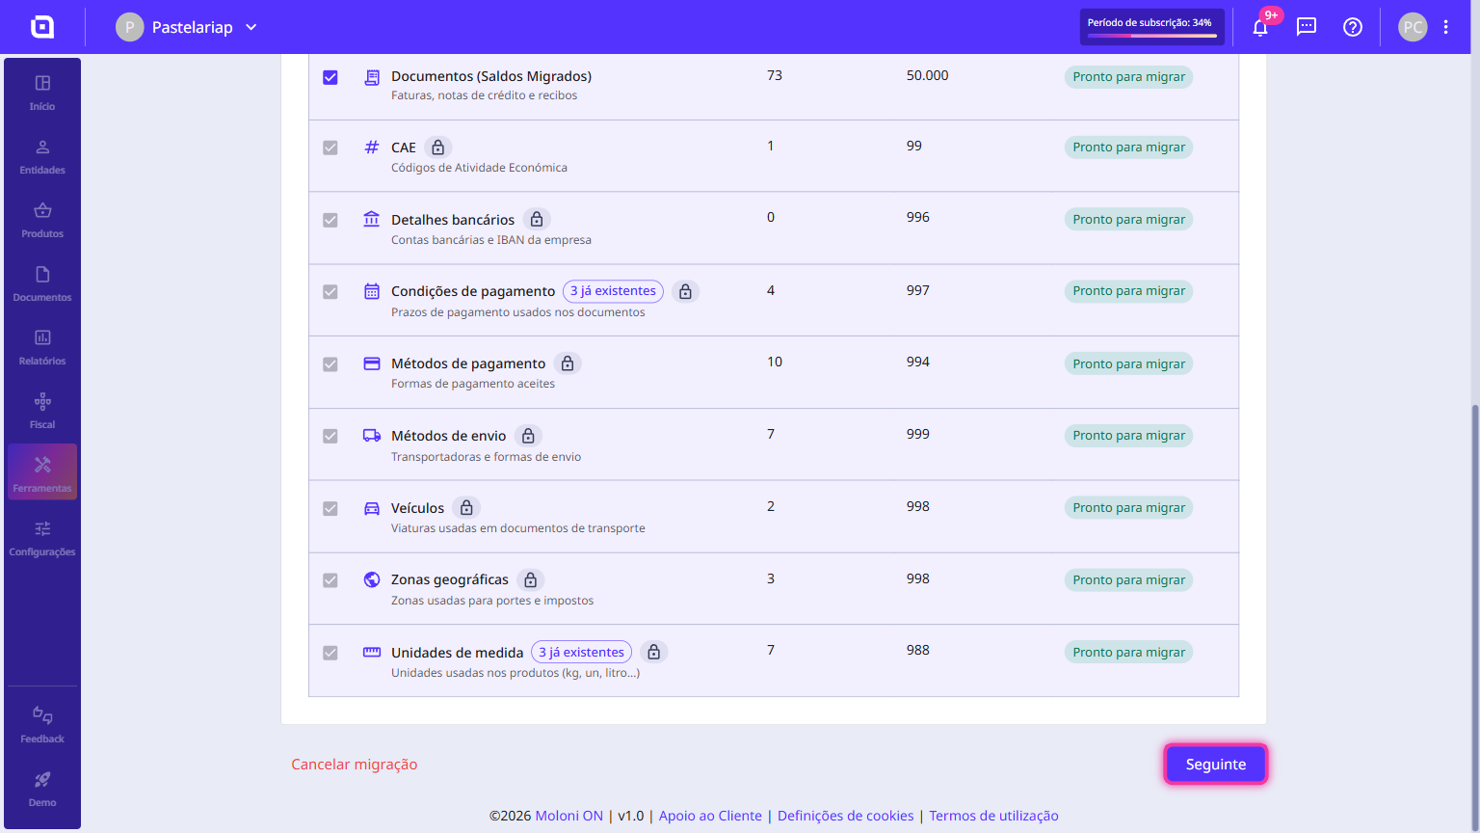Click the '3 já existentes' badge on Condições de pagamento

pos(613,291)
